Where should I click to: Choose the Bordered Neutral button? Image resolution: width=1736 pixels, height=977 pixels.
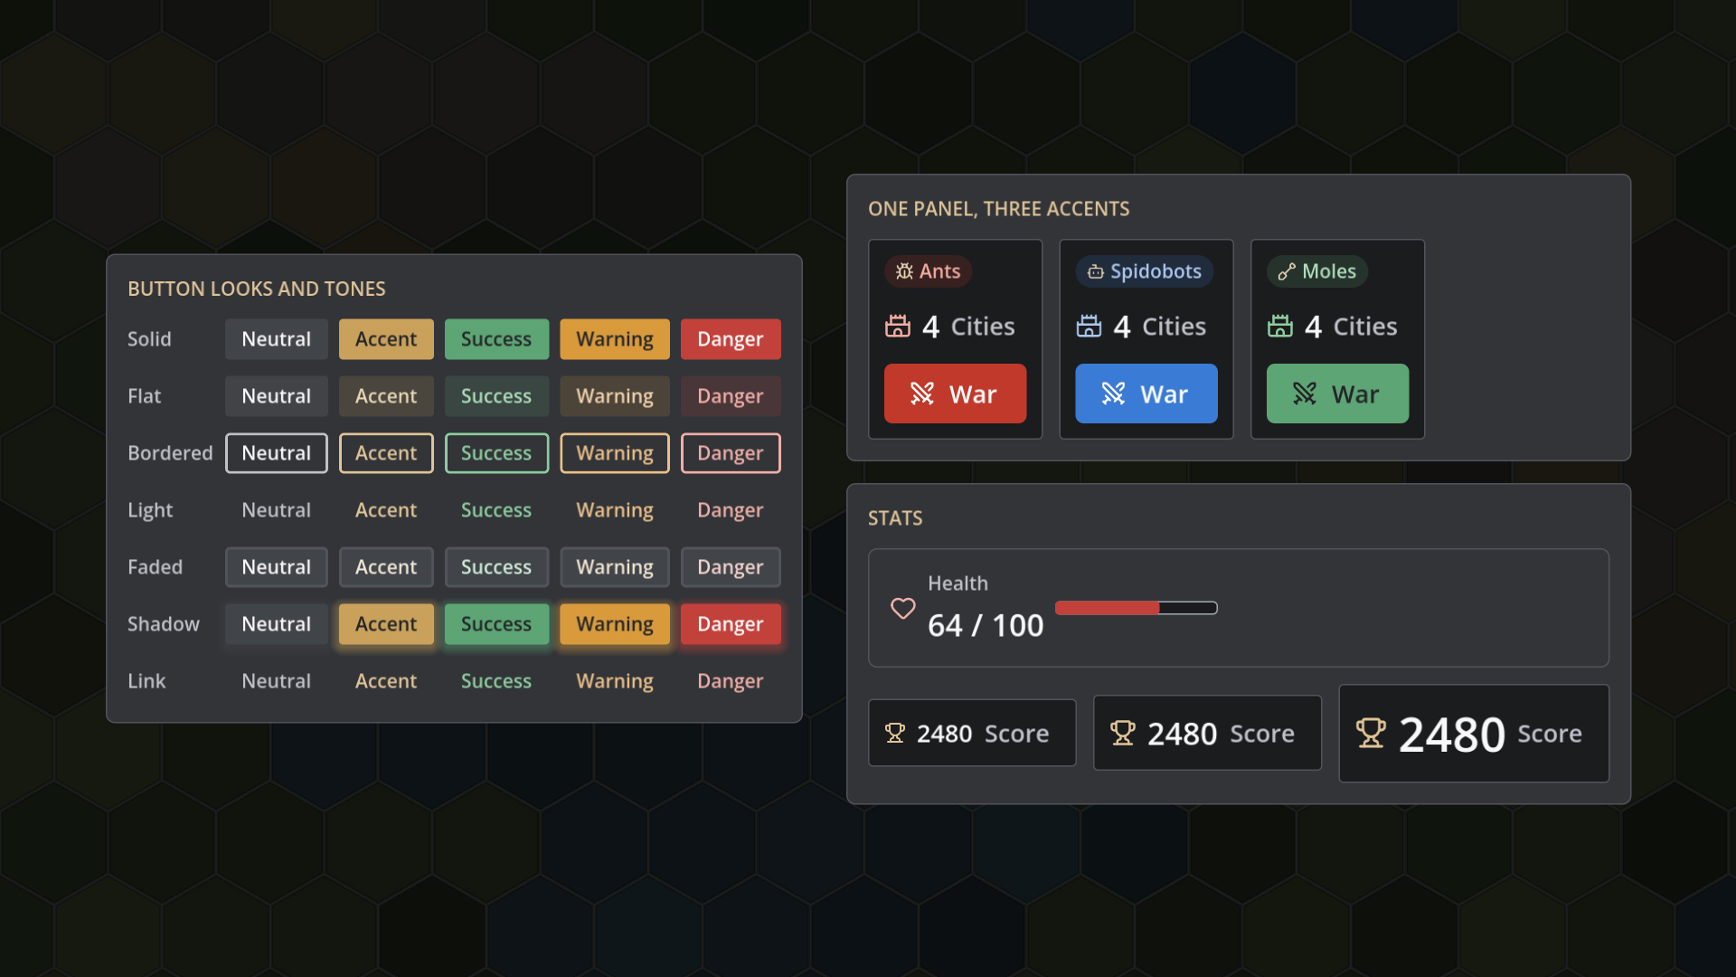[x=277, y=453]
